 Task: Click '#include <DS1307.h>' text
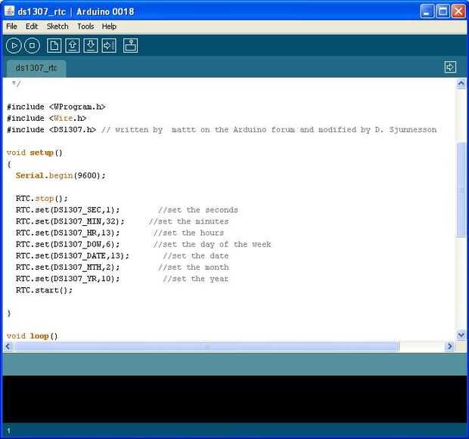coord(51,130)
